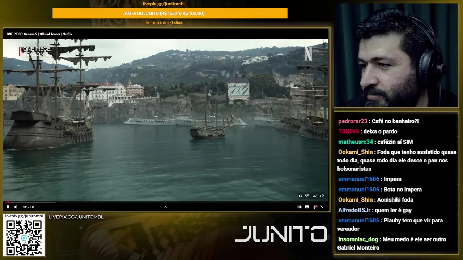Click Ookami_Shin on 'Foda que tenho' message
This screenshot has width=463, height=260.
pyautogui.click(x=356, y=152)
